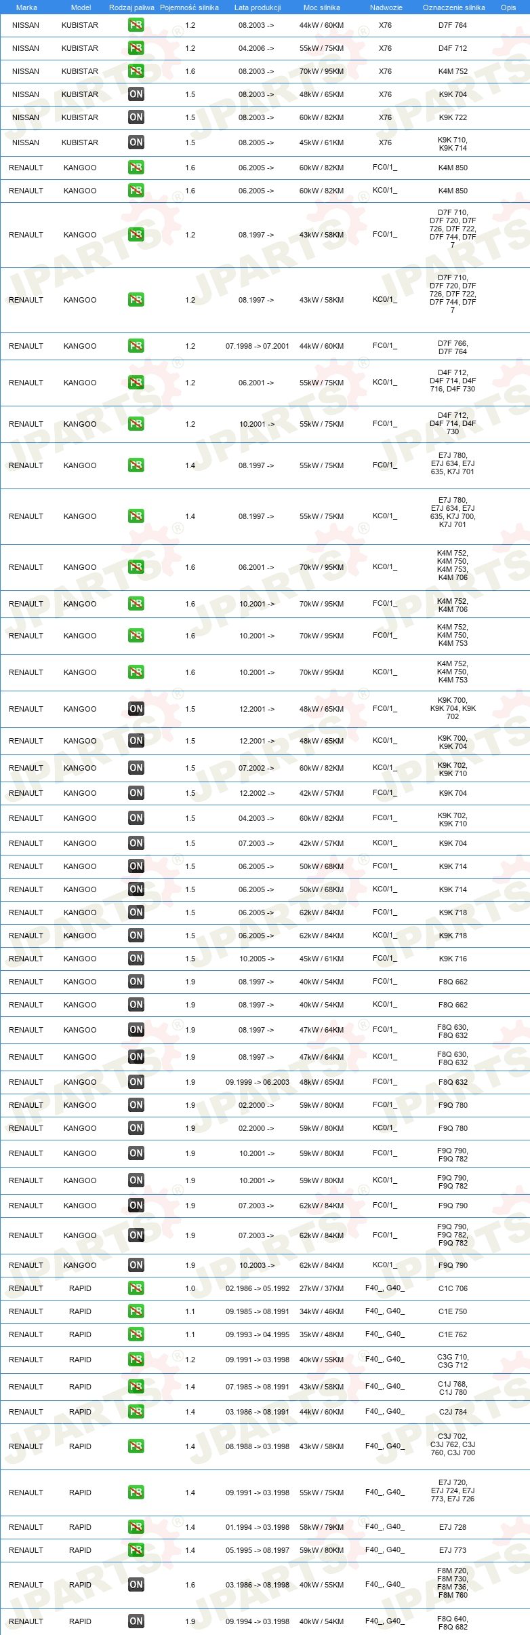
Task: Click the petrol icon in Rapid C2J 784 row
Action: point(136,1412)
